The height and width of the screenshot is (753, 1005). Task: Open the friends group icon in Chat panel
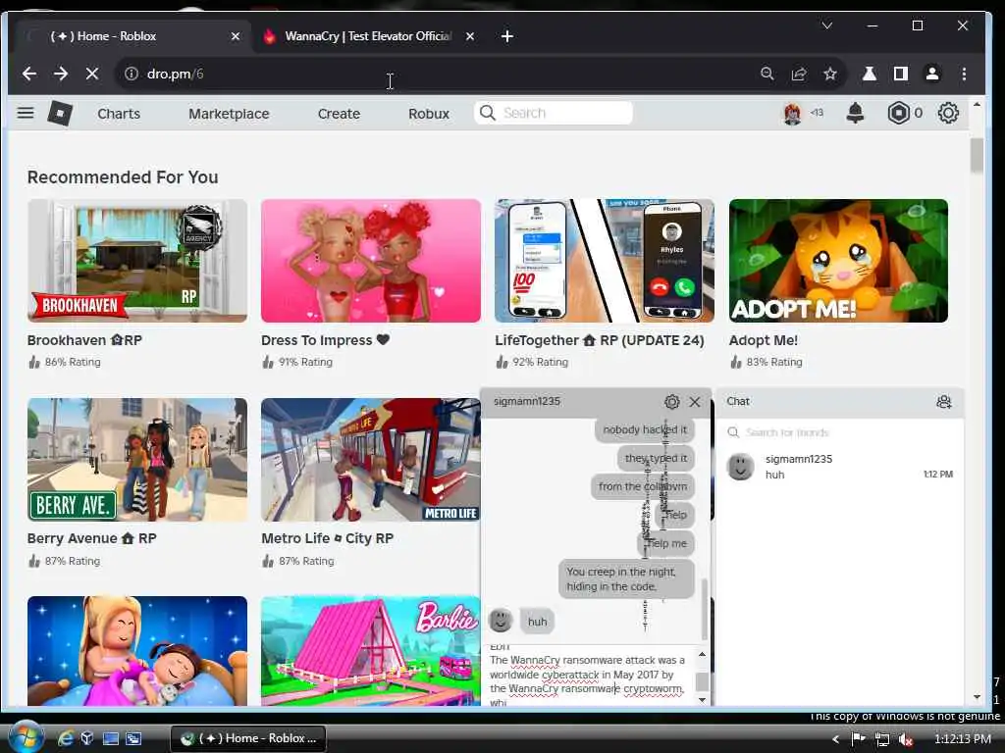pos(943,401)
